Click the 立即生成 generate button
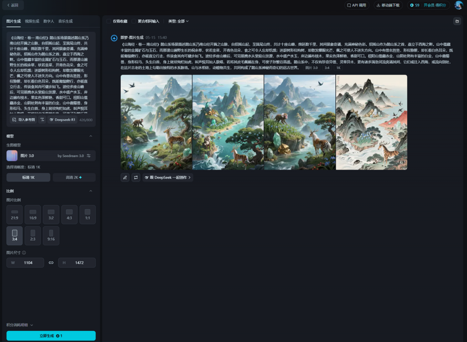Screen dimensions: 467x342 coord(51,336)
